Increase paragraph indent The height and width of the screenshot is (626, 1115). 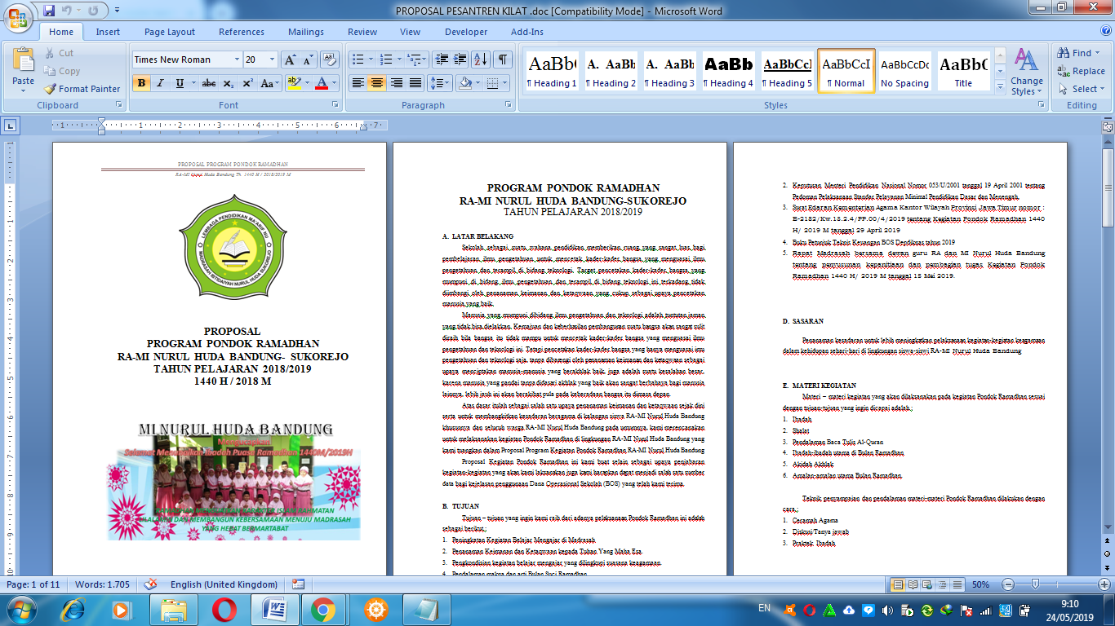click(460, 60)
